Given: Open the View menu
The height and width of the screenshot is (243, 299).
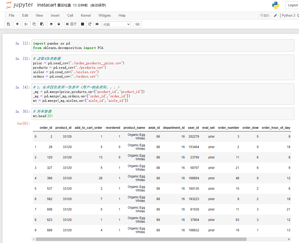Looking at the screenshot, I should [39, 16].
